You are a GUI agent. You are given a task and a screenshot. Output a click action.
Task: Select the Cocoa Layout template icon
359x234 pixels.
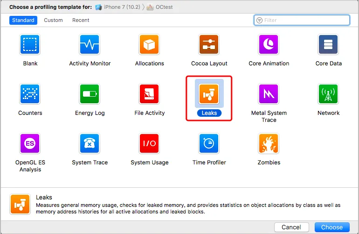coord(209,44)
